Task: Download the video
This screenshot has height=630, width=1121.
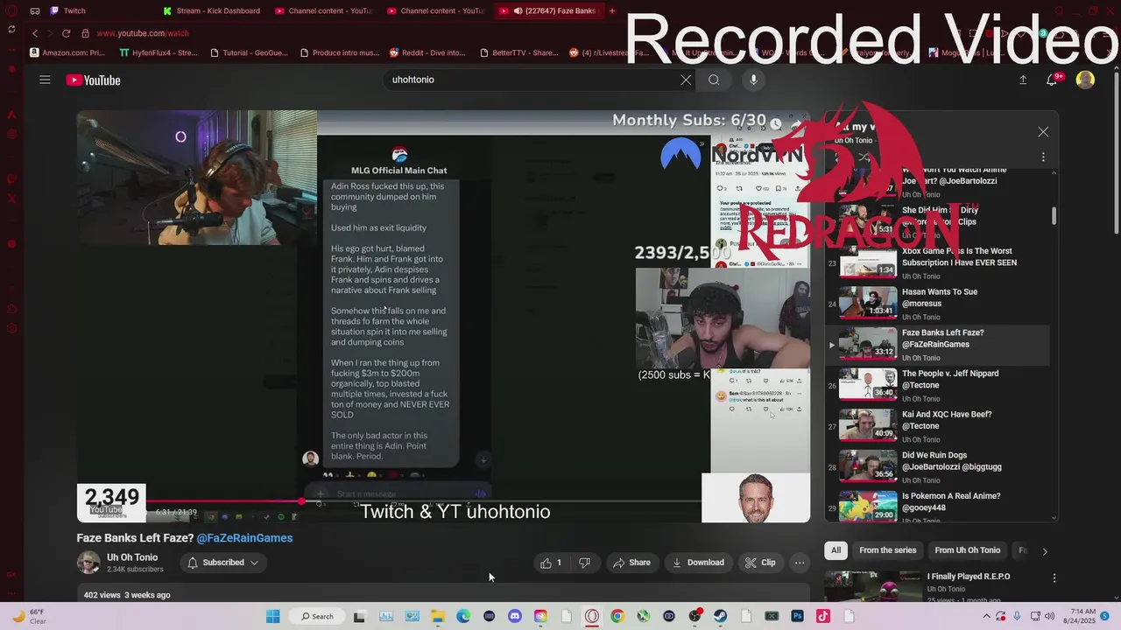Action: point(698,563)
